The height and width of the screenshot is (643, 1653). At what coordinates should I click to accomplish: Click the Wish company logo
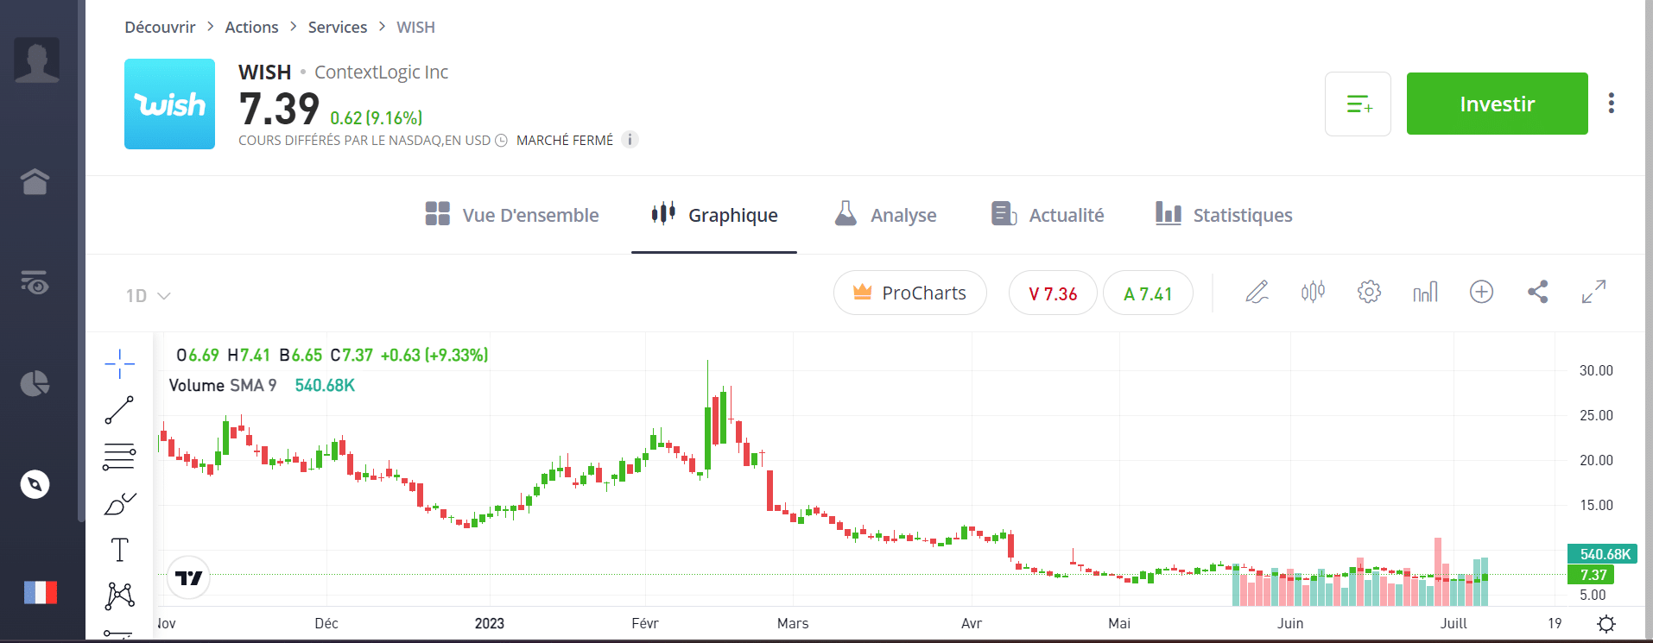[x=169, y=104]
